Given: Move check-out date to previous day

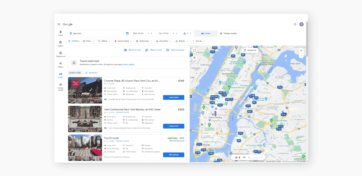Looking at the screenshot, I should tap(174, 33).
